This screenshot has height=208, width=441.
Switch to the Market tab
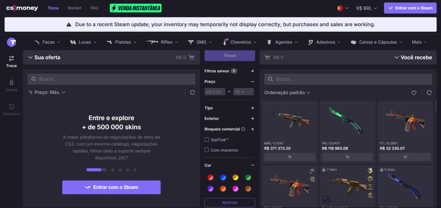[74, 8]
